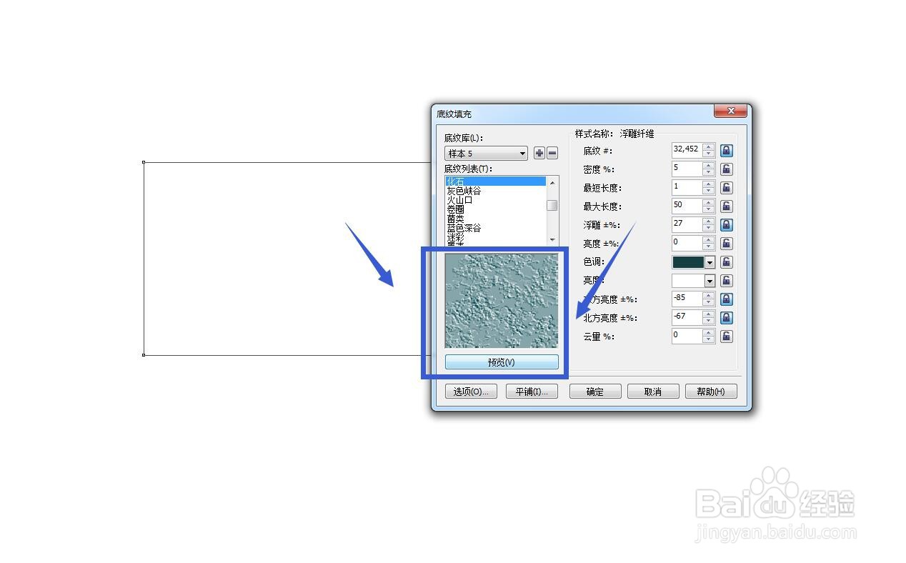Open the 底纹库 样本 5 dropdown
Screen dimensions: 906x563
click(486, 154)
